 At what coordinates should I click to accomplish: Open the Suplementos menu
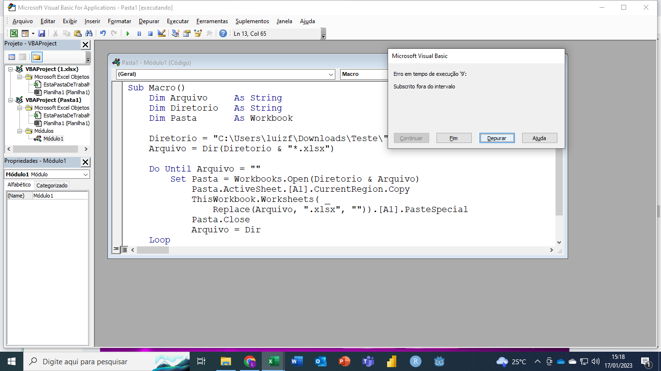tap(252, 21)
